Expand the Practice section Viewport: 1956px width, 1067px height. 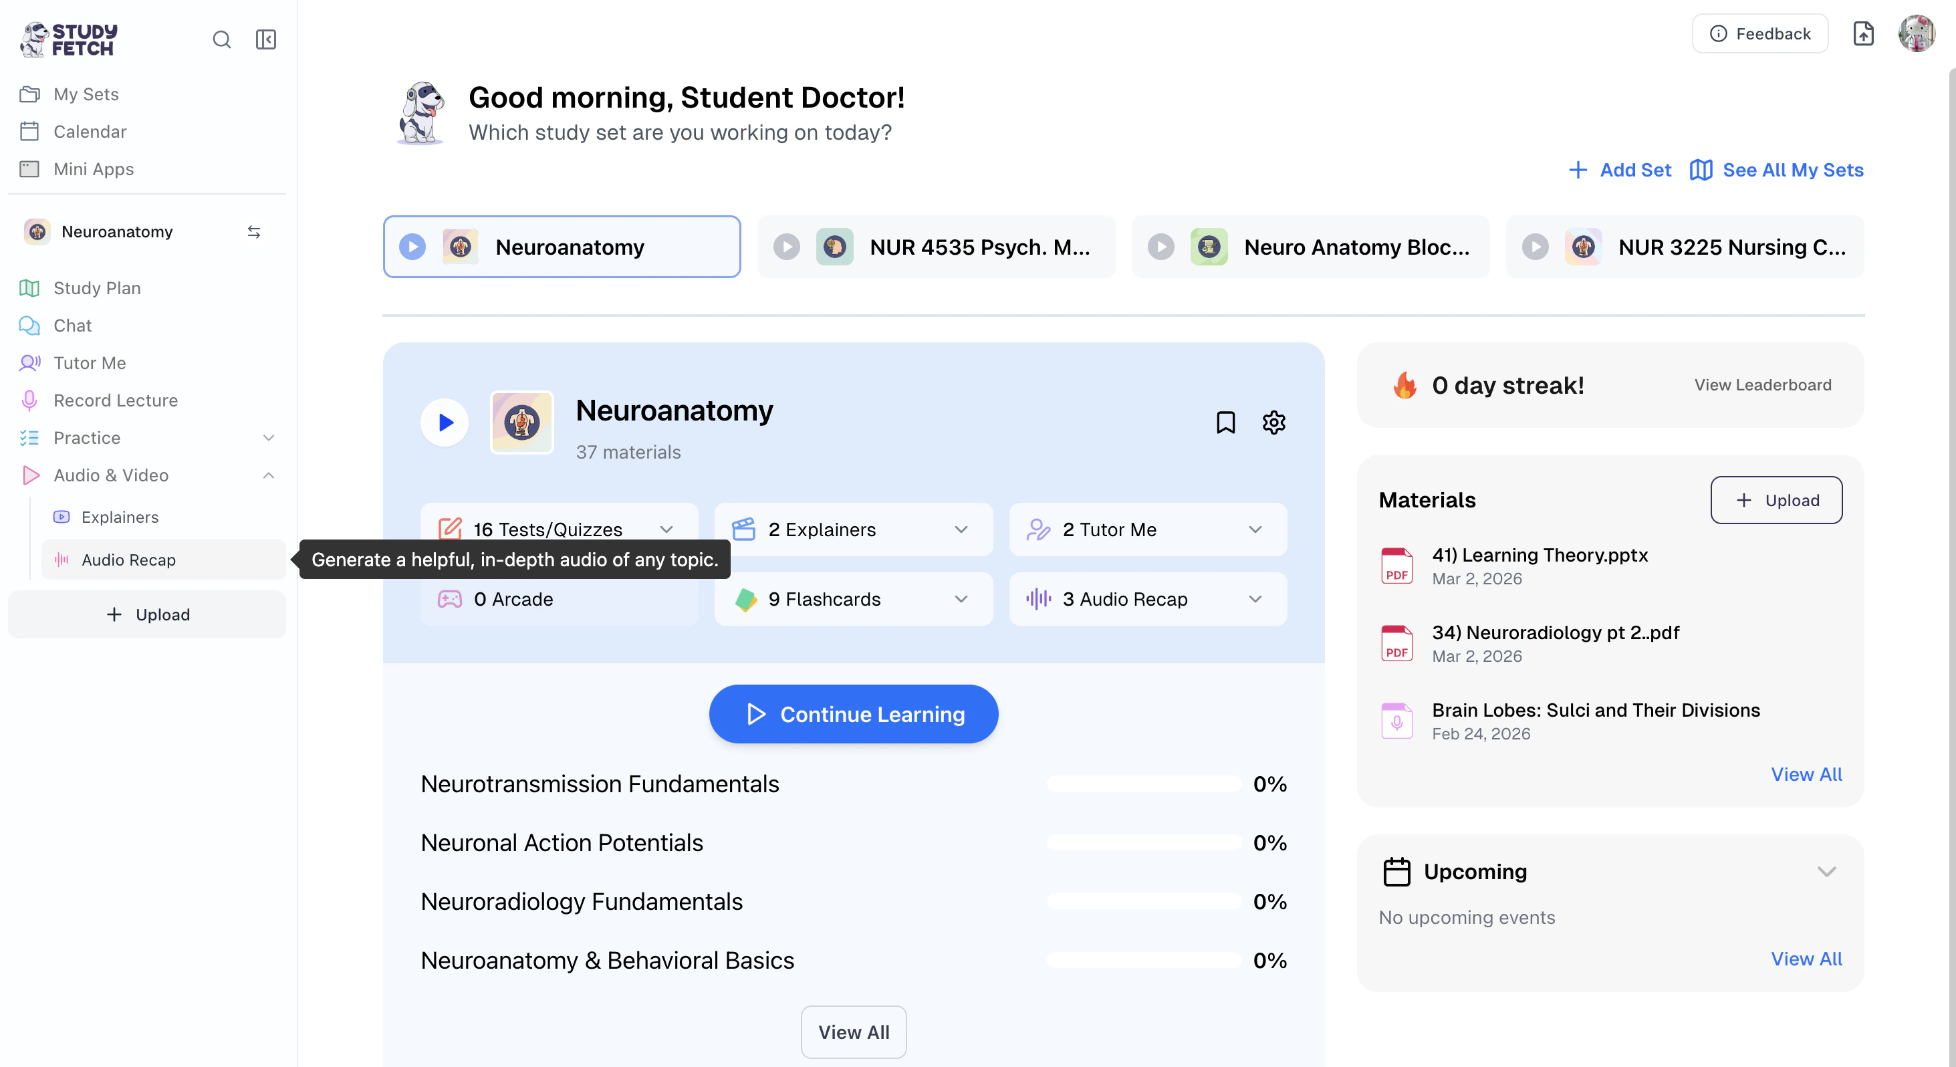click(268, 438)
